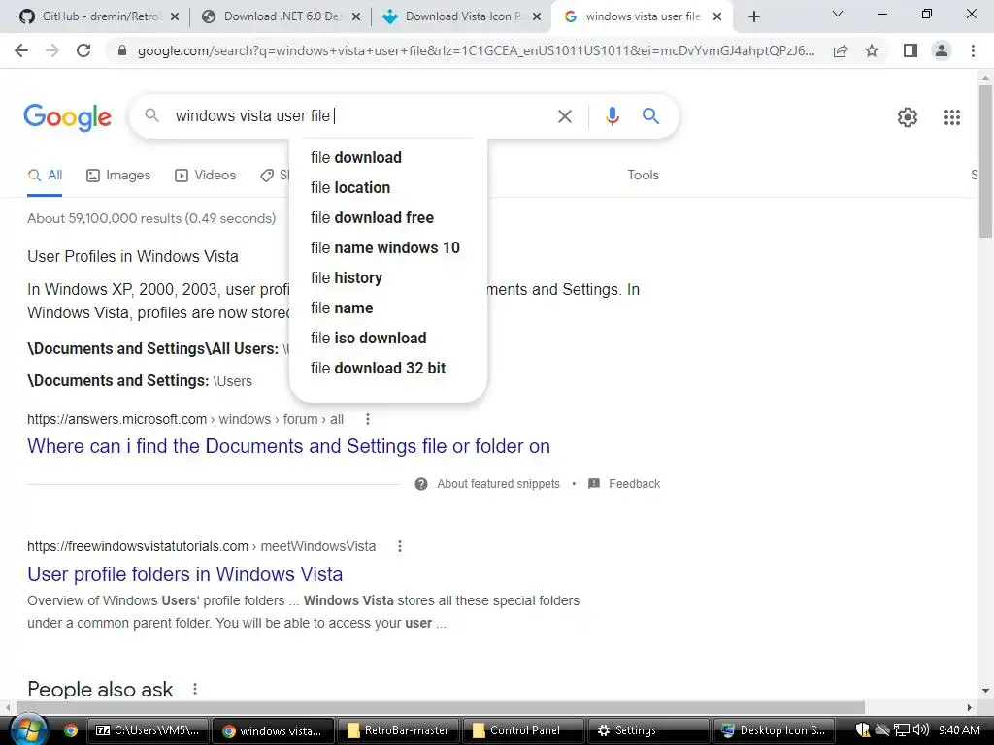994x745 pixels.
Task: Bookmark this page with star icon
Action: [872, 50]
